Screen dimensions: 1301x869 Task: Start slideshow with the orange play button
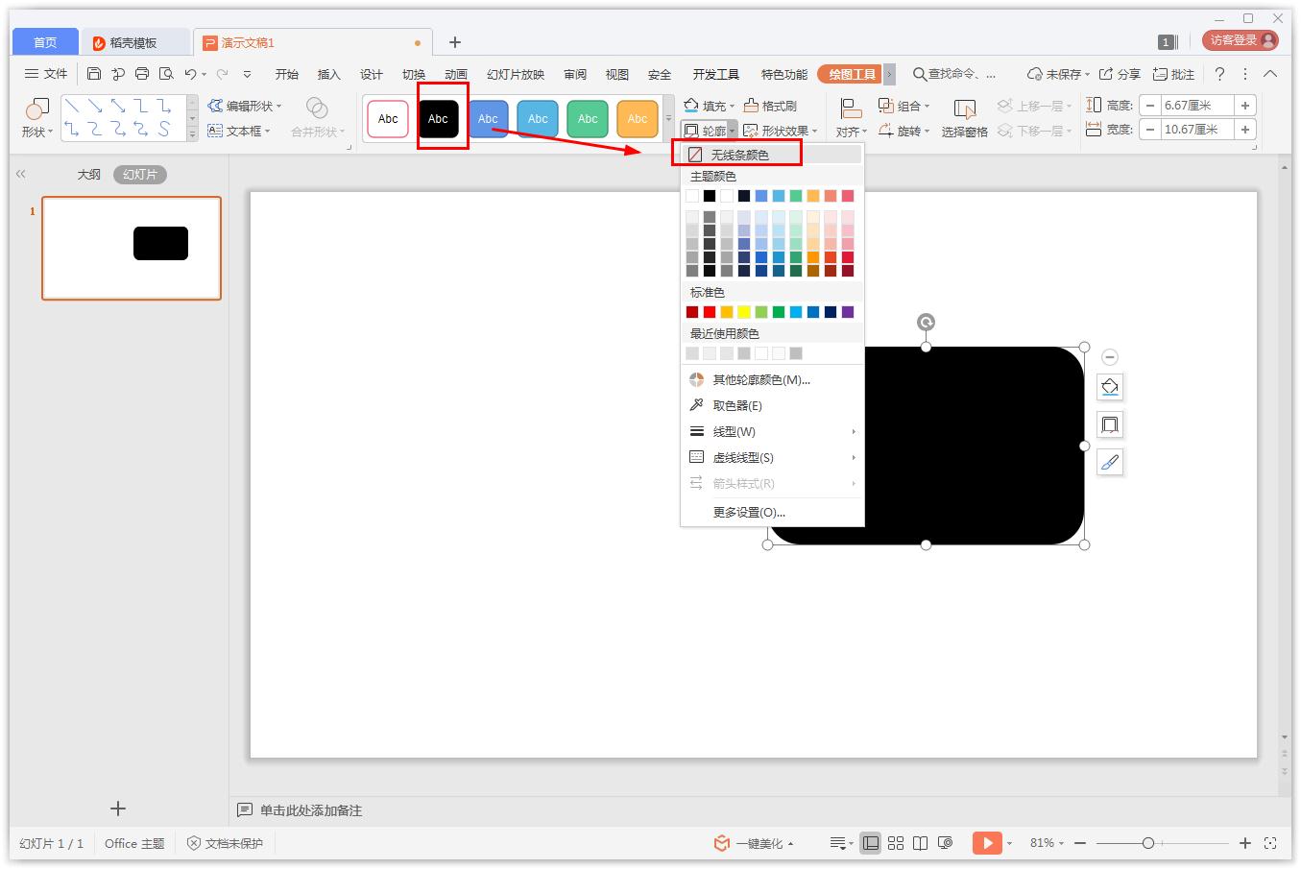click(x=986, y=843)
